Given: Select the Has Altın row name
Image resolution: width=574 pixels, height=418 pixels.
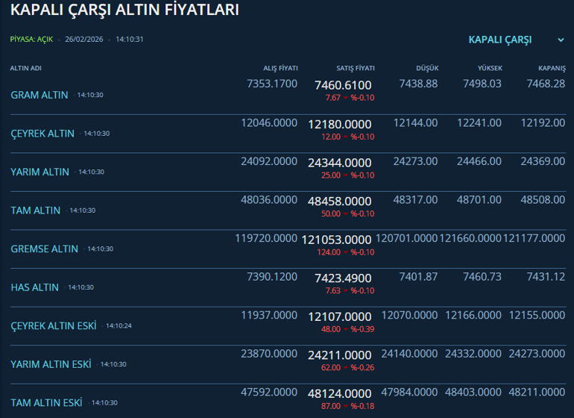Looking at the screenshot, I should [35, 287].
